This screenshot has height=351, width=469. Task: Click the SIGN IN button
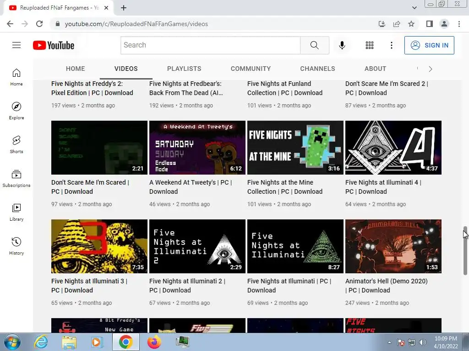click(429, 45)
